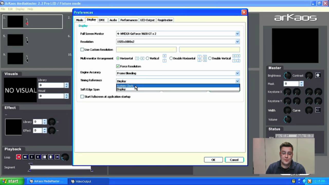Switch to Mode tab
Screen dimensions: 329x185
pyautogui.click(x=79, y=20)
